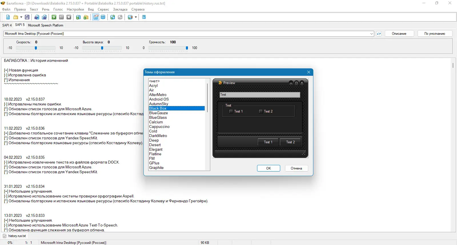Click the Громкость volume slider thumb

(187, 48)
